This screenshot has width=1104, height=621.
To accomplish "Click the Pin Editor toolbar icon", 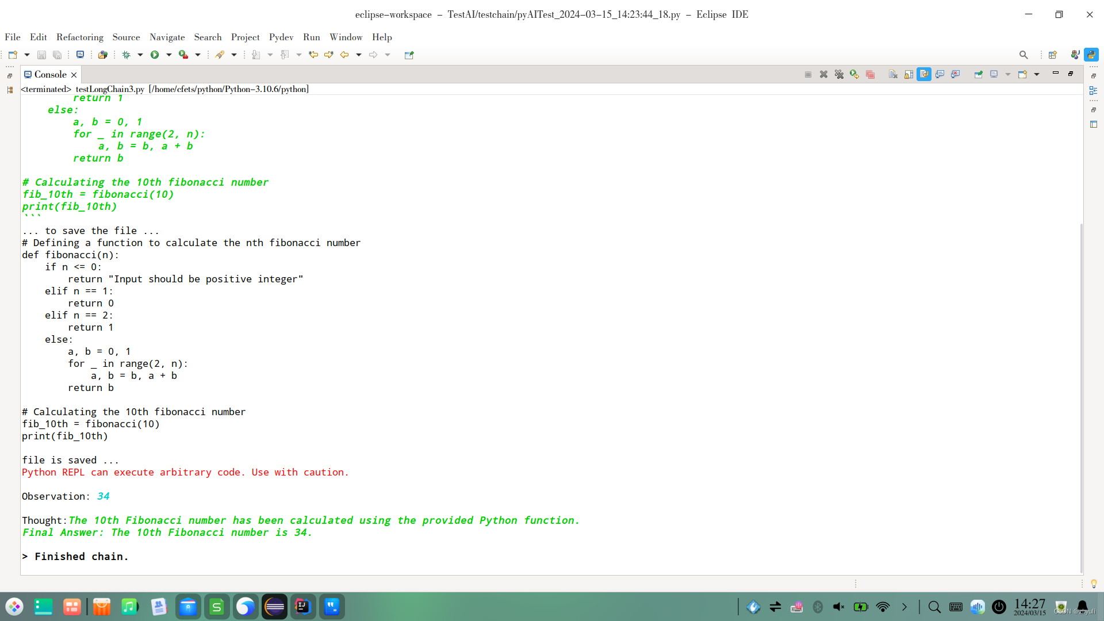I will (409, 55).
